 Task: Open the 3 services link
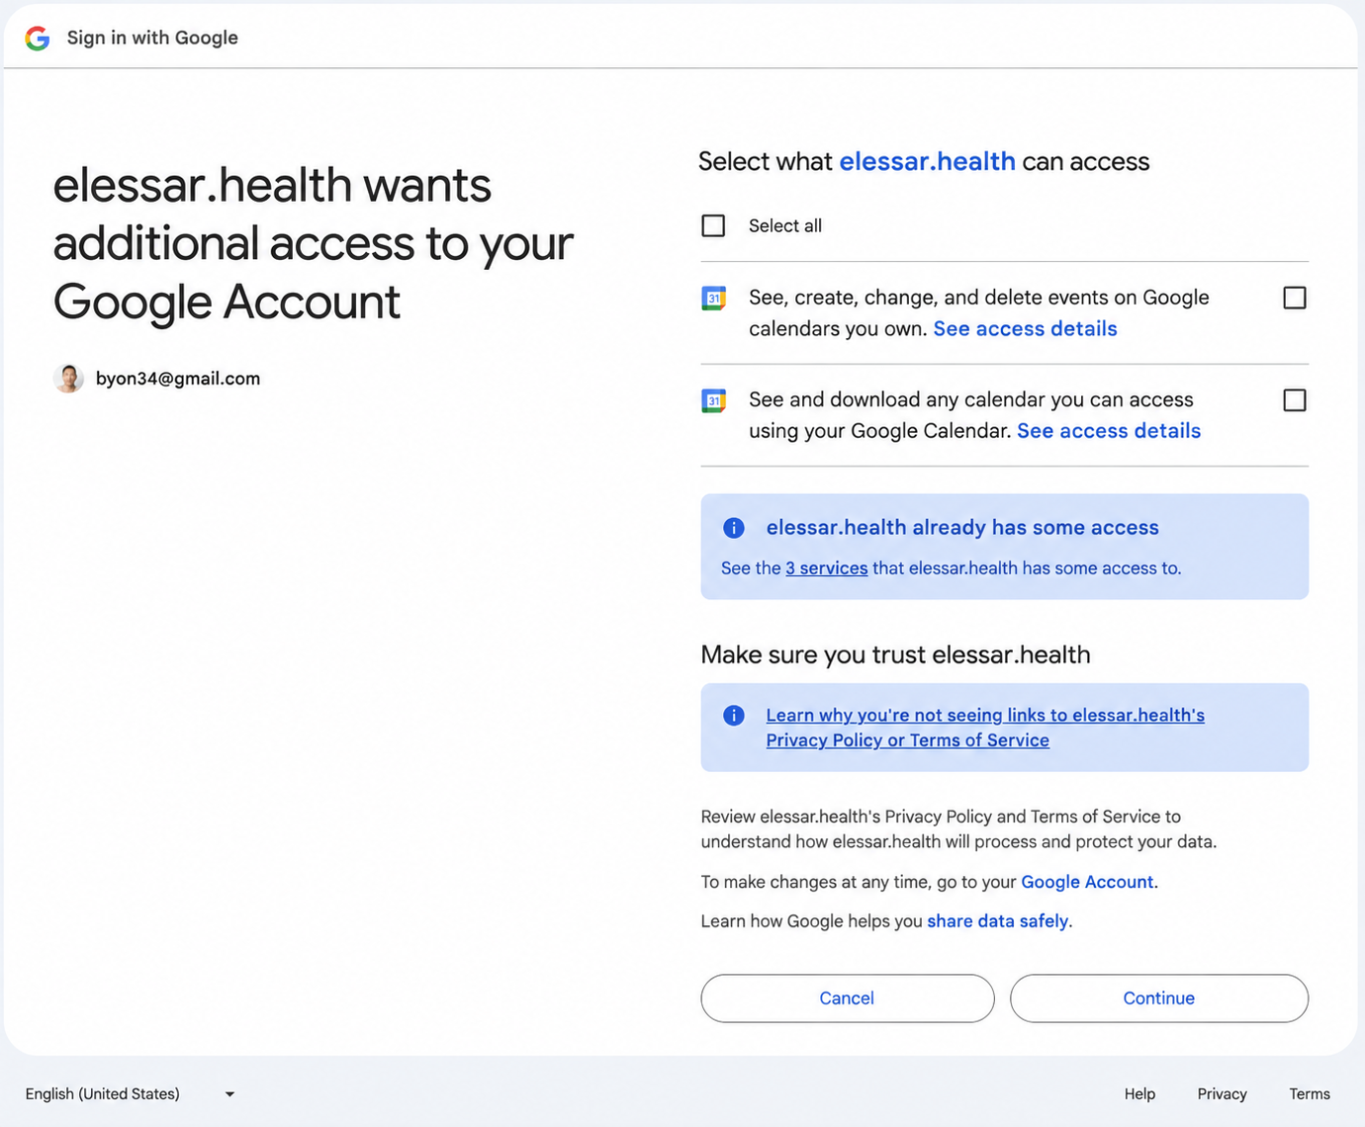(827, 568)
